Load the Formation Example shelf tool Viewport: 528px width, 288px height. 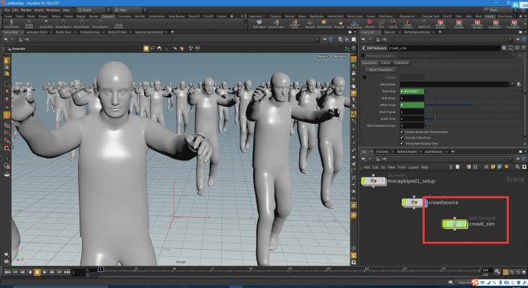pos(477,24)
